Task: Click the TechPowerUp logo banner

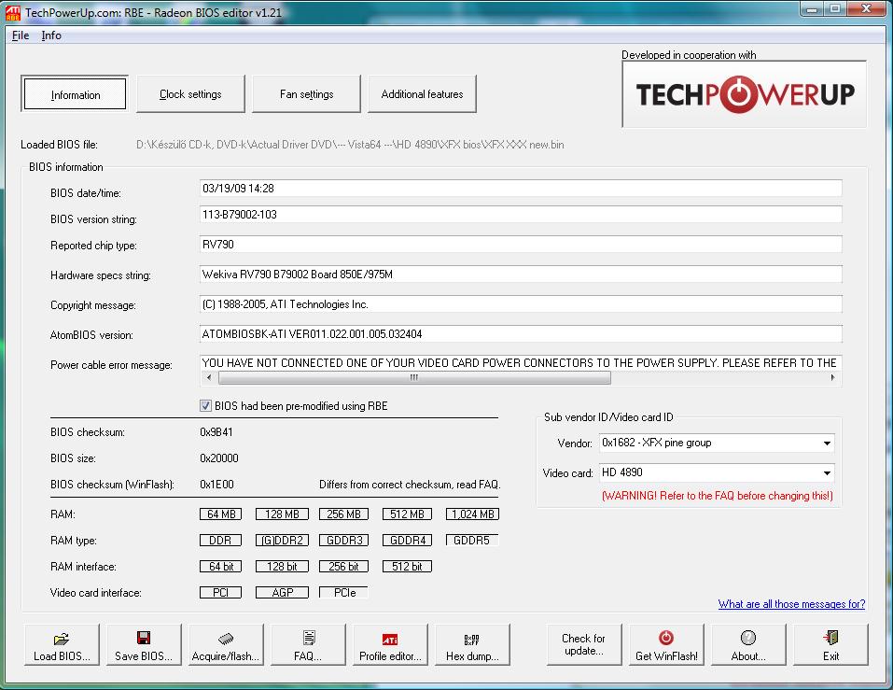Action: click(x=745, y=94)
